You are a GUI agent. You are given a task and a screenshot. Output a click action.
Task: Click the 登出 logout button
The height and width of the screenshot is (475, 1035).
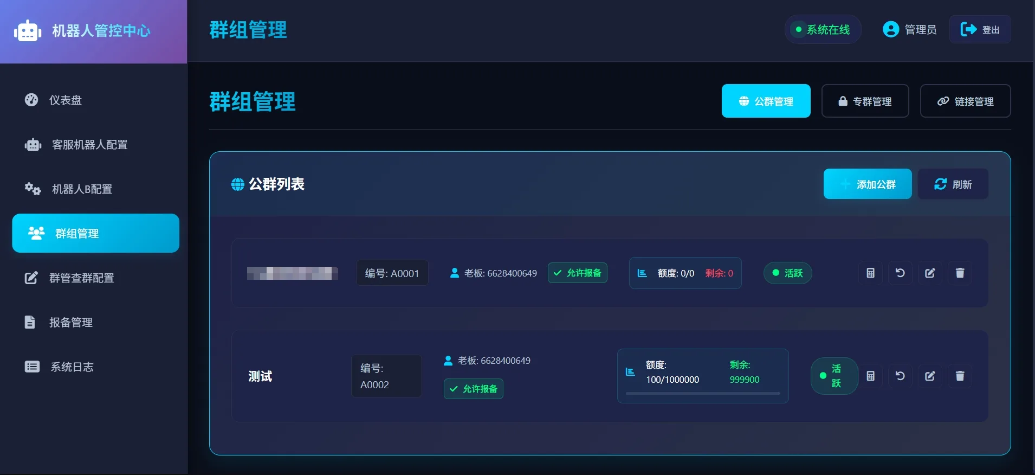click(x=980, y=30)
